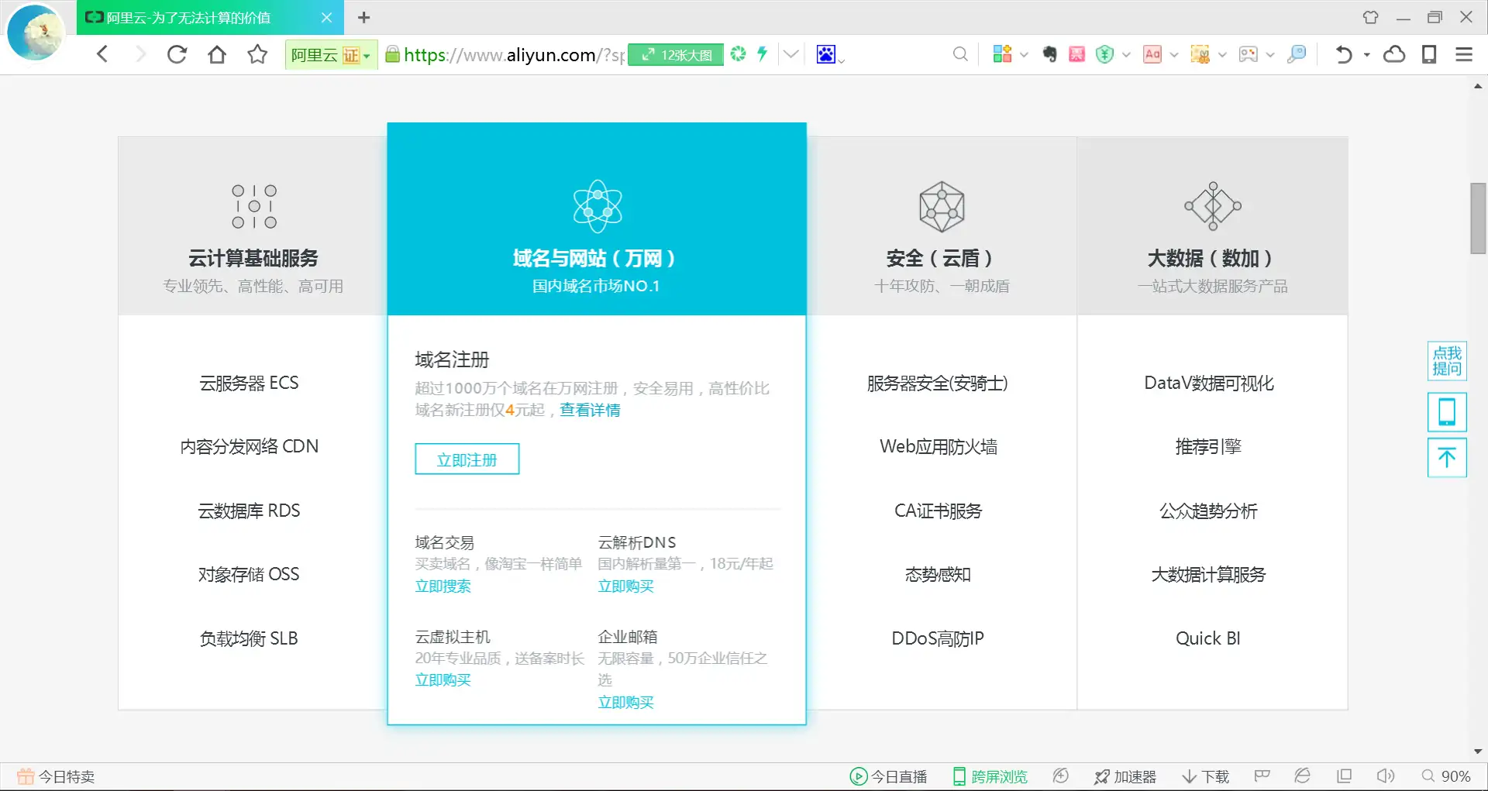The width and height of the screenshot is (1488, 791).
Task: Click the browser reload button
Action: tap(177, 54)
